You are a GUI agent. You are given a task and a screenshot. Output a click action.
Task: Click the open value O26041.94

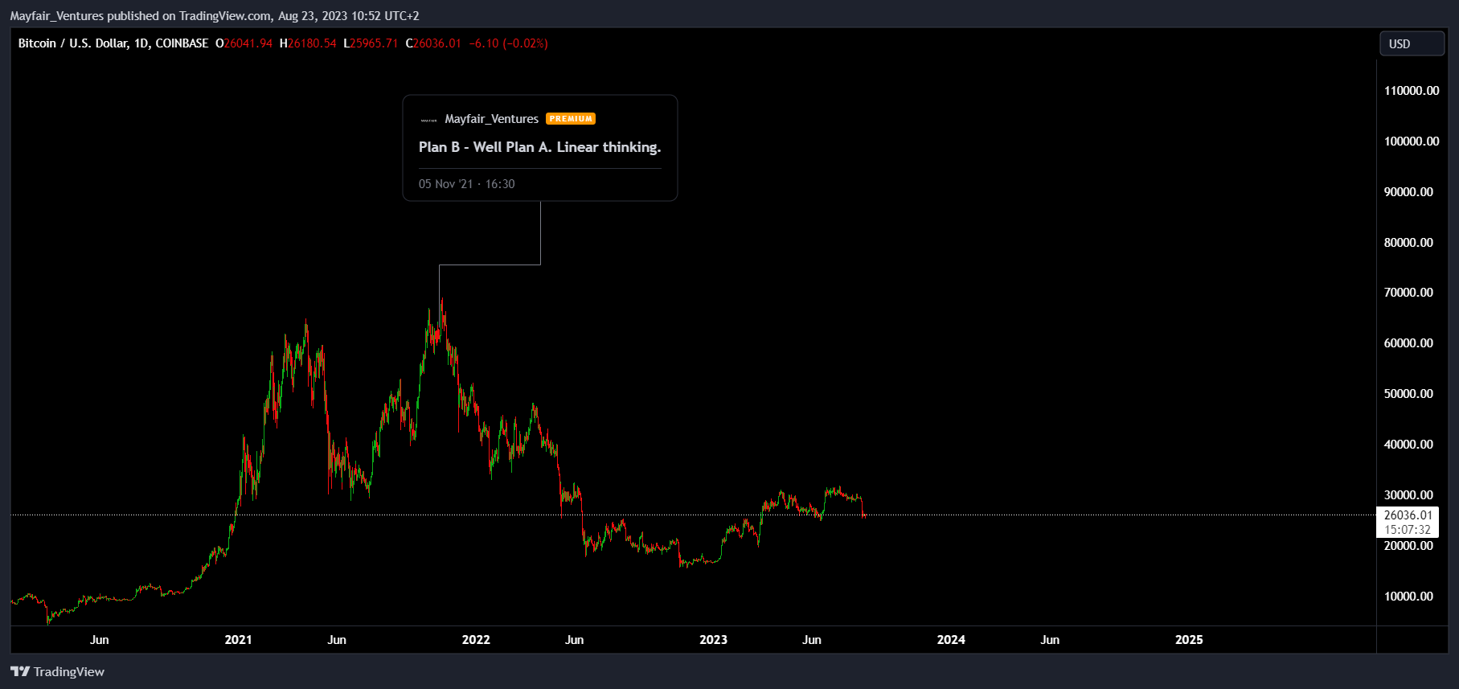(x=244, y=43)
